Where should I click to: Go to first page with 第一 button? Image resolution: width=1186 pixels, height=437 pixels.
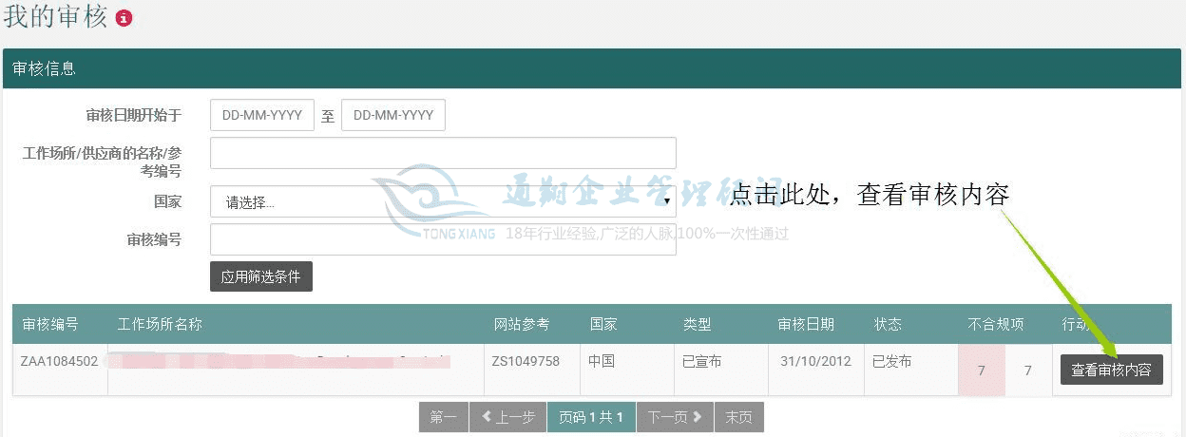pyautogui.click(x=443, y=417)
